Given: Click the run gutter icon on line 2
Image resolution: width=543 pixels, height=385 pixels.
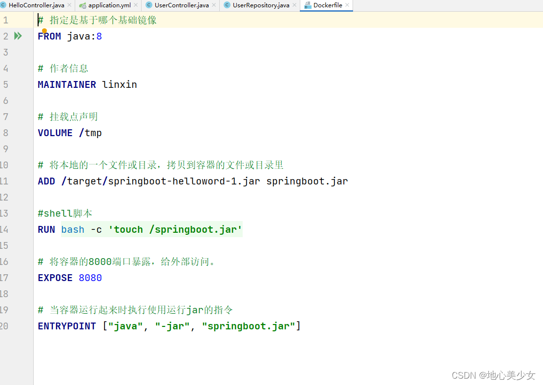Looking at the screenshot, I should tap(18, 36).
